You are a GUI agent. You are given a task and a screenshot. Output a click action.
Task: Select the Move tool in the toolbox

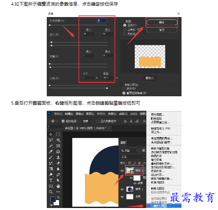(51, 134)
